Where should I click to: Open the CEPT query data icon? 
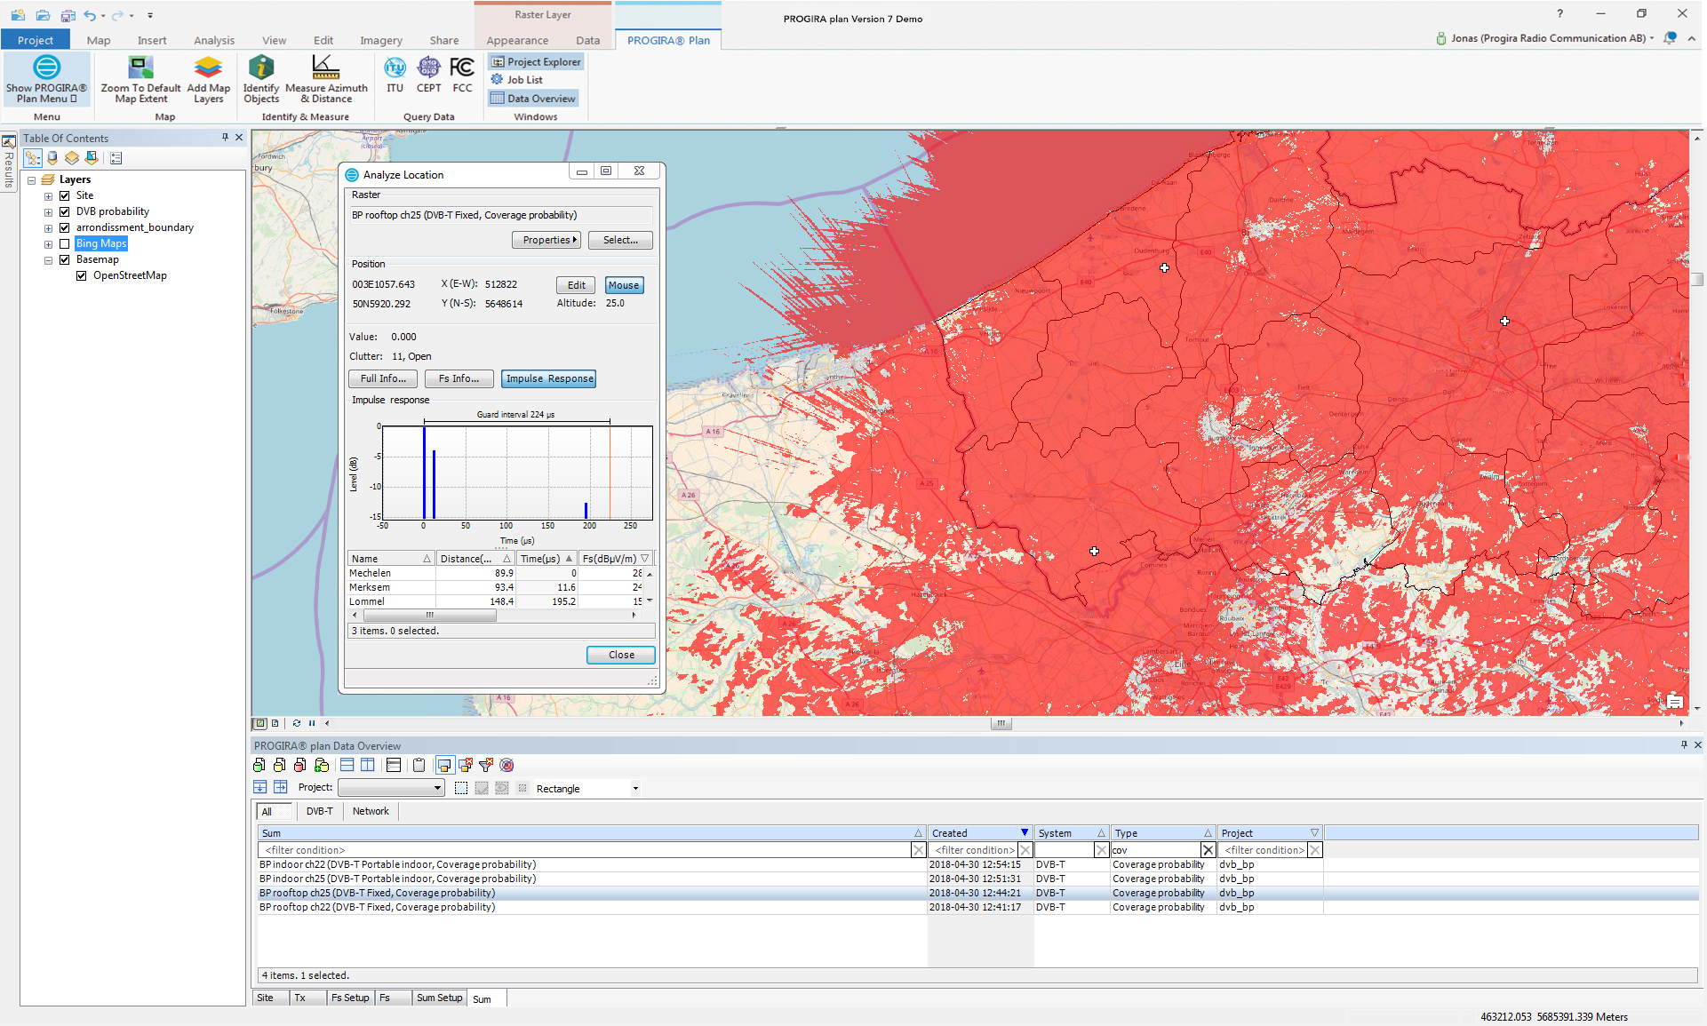coord(428,68)
